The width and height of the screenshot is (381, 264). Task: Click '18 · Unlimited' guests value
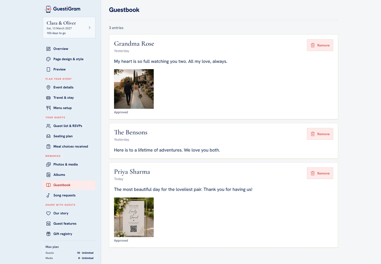(85, 253)
